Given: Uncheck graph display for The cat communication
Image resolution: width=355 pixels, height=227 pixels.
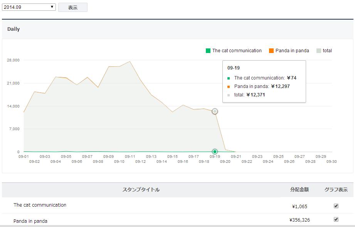Looking at the screenshot, I should pyautogui.click(x=336, y=206).
